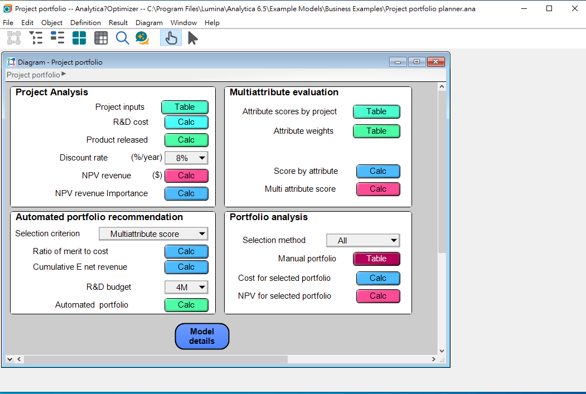Expand the Project portfolio breadcrumb arrow
The image size is (586, 394).
[64, 74]
